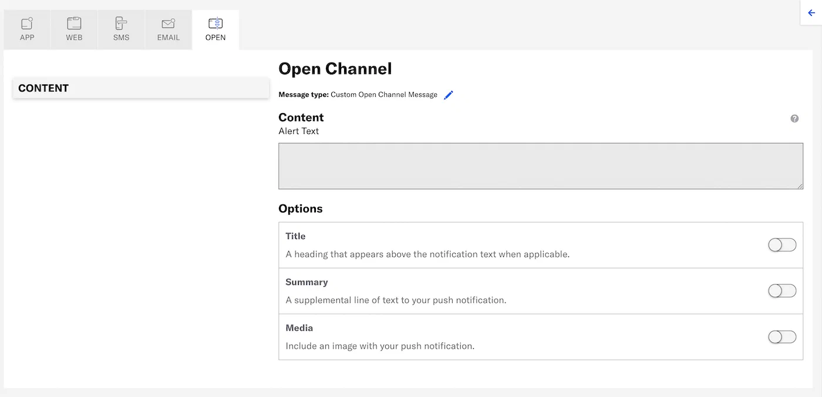This screenshot has width=822, height=397.
Task: Click the WEB channel icon
Action: 74,28
